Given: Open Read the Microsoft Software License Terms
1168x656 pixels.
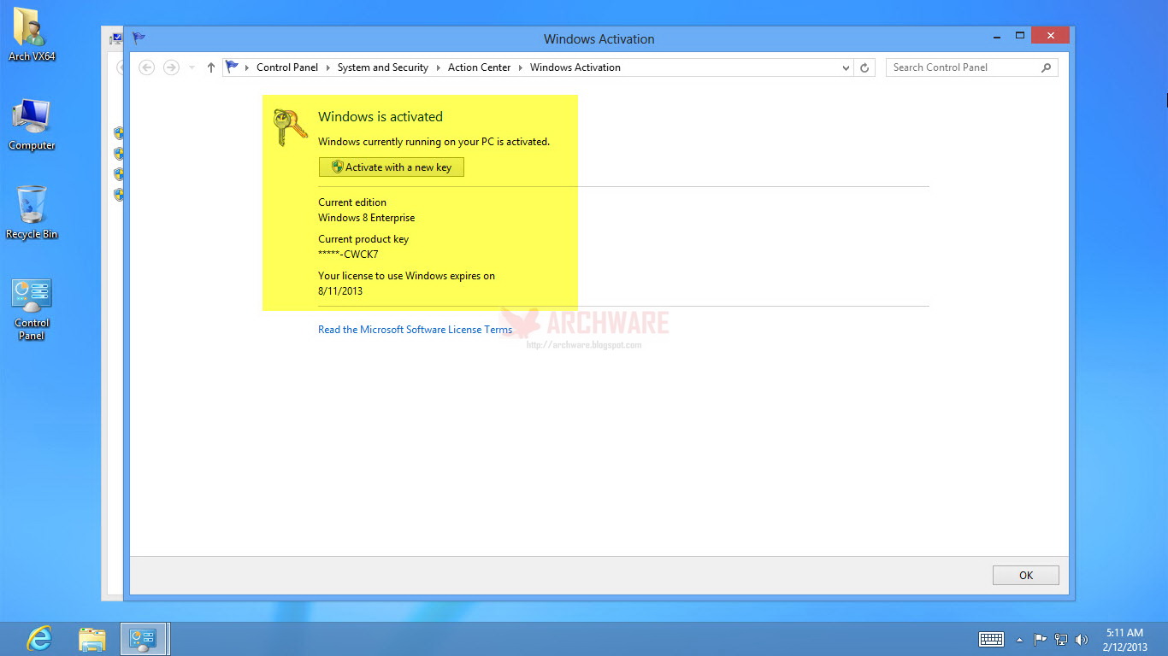Looking at the screenshot, I should click(416, 330).
